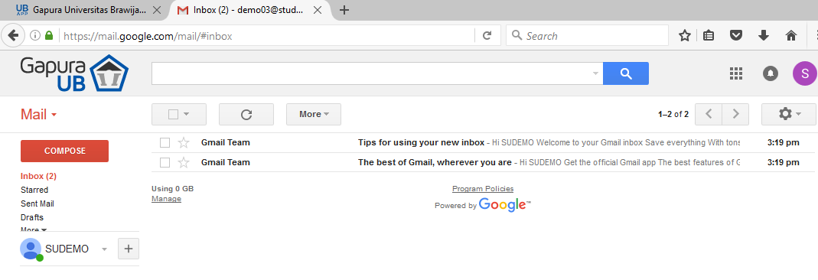Go to the Firefox home page icon
The width and height of the screenshot is (818, 280).
tap(791, 35)
